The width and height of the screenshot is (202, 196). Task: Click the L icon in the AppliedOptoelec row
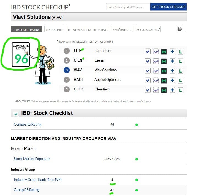tap(180, 81)
